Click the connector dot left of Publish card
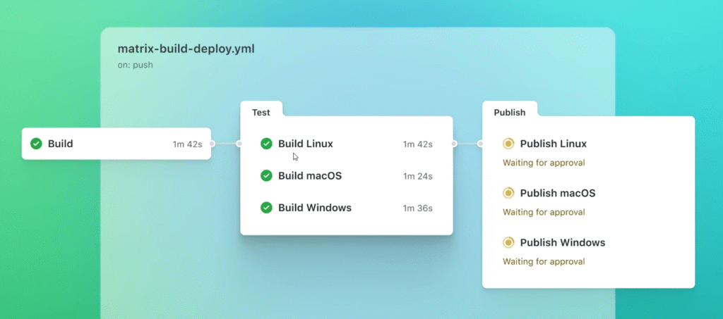 pyautogui.click(x=480, y=144)
